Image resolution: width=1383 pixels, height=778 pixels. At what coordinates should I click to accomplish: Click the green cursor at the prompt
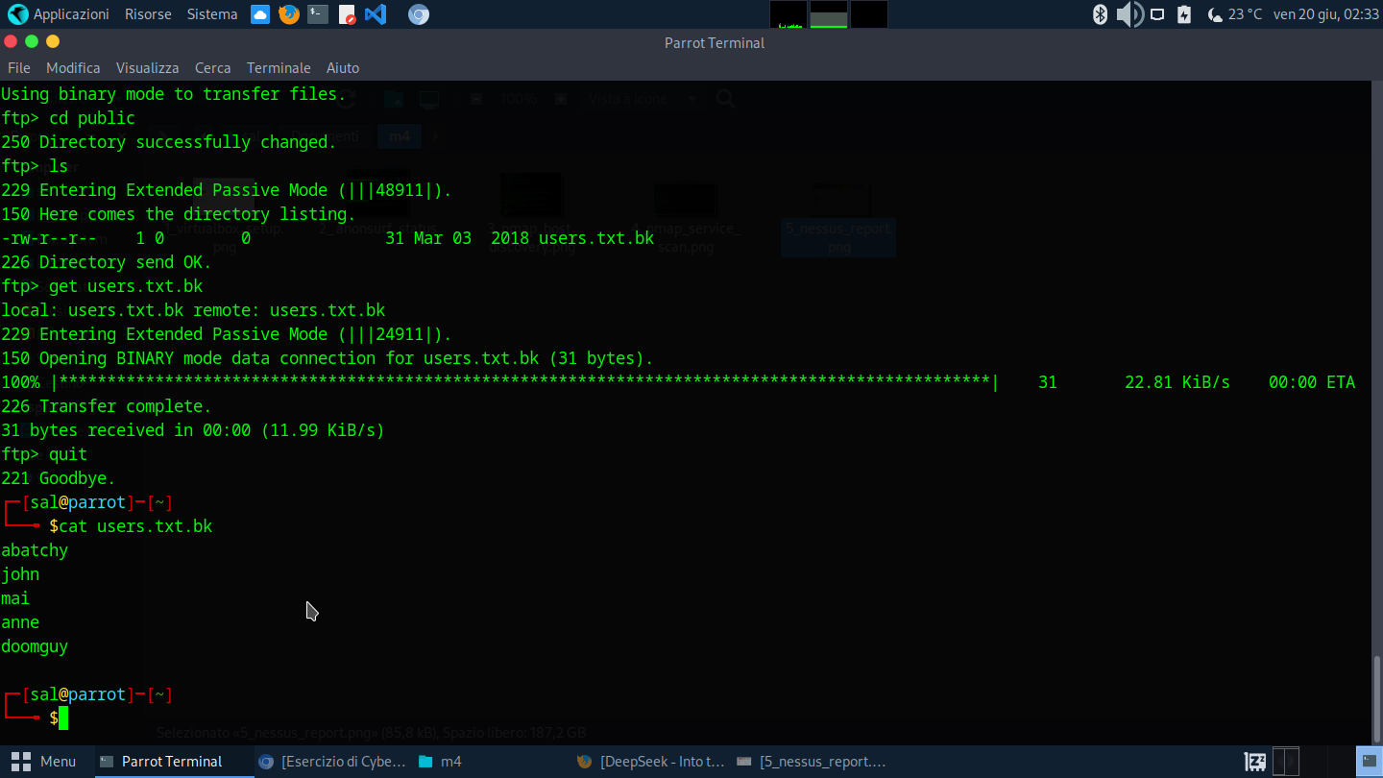[63, 718]
